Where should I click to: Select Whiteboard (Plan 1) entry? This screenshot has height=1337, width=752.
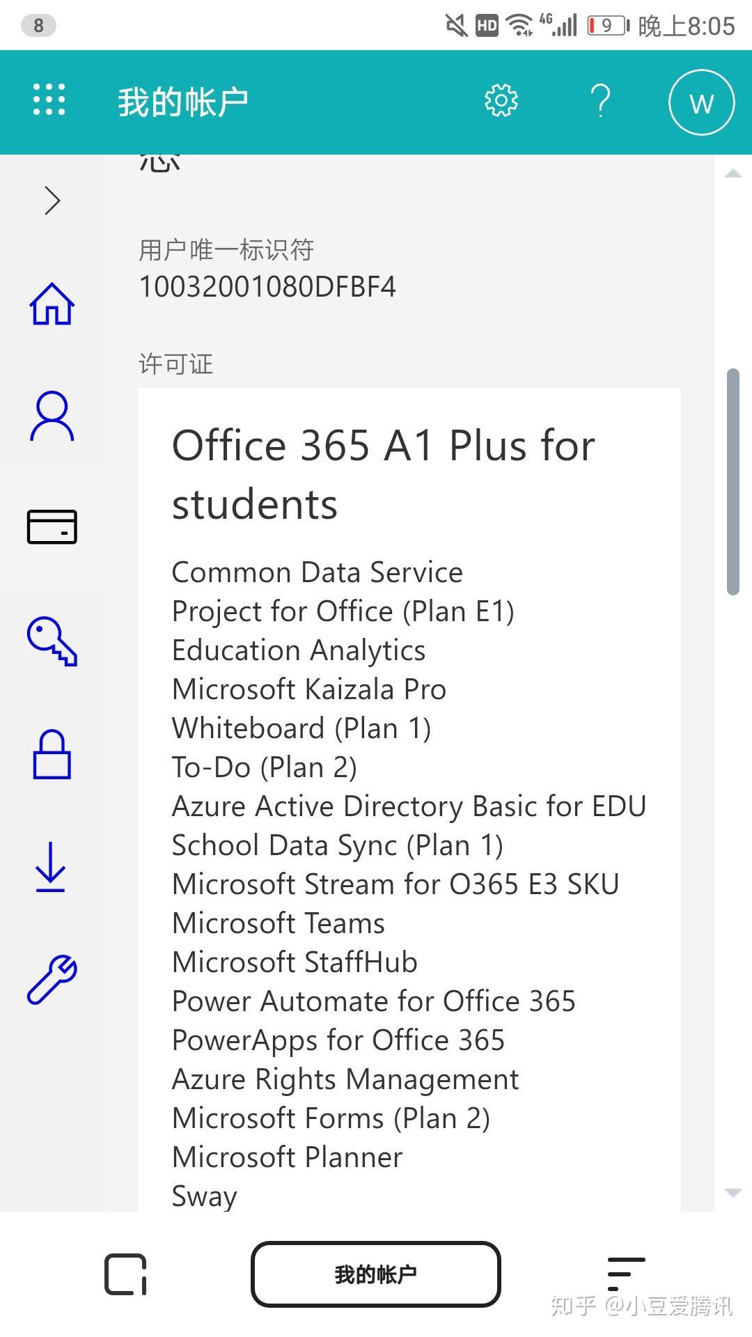point(301,728)
